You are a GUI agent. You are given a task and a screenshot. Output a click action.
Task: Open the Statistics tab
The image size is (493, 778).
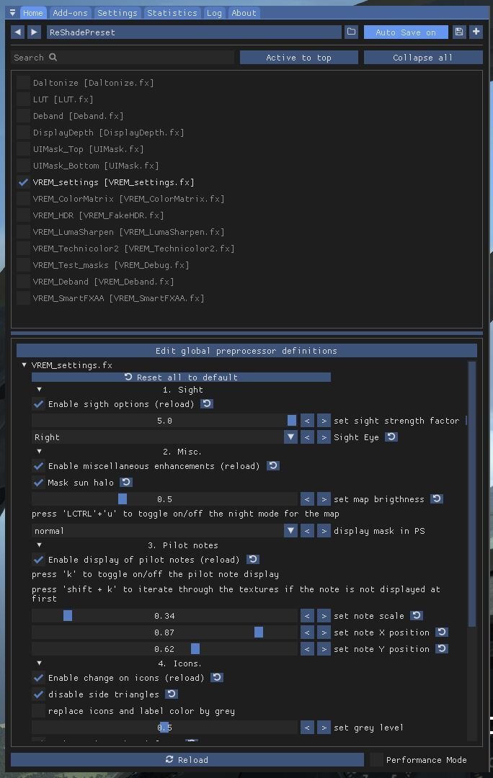point(172,13)
